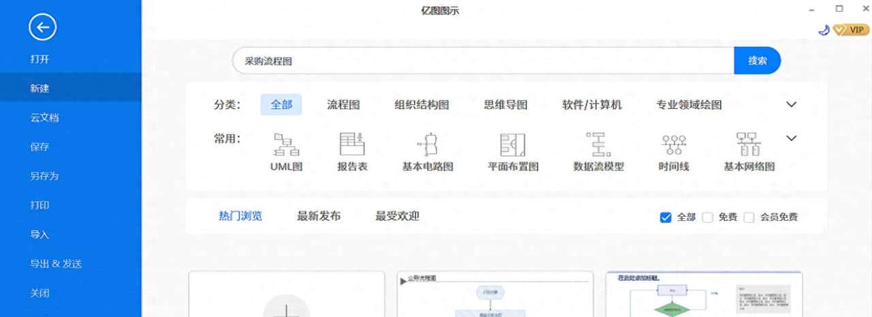Check the 全部 filter checkbox
Image resolution: width=872 pixels, height=317 pixels.
(666, 217)
